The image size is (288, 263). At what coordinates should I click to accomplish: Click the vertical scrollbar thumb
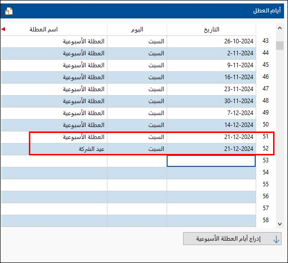280,45
